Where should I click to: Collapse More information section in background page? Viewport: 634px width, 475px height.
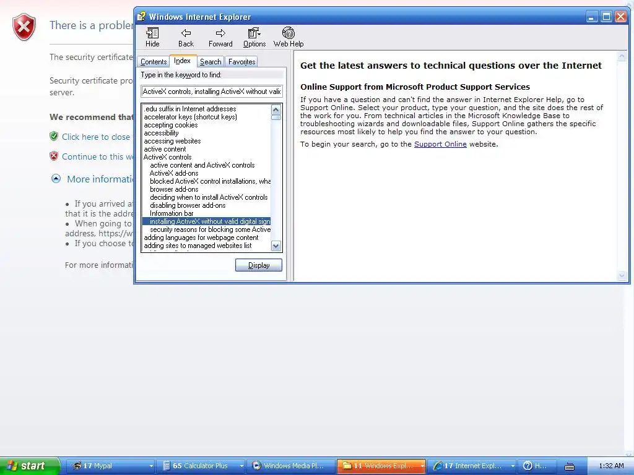point(56,179)
